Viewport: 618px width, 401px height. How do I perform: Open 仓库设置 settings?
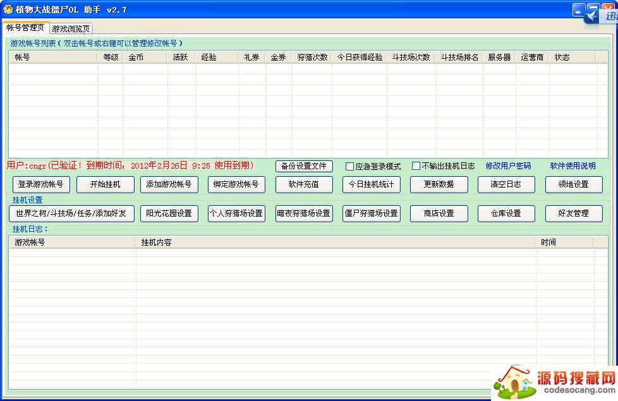click(506, 213)
